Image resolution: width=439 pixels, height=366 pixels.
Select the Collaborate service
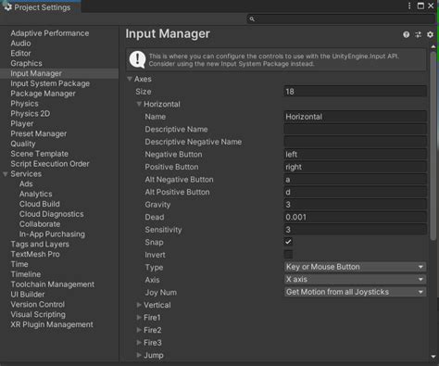tap(40, 224)
